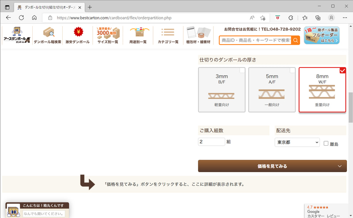Image resolution: width=353 pixels, height=218 pixels.
Task: Open collections icon in toolbar
Action: [318, 18]
